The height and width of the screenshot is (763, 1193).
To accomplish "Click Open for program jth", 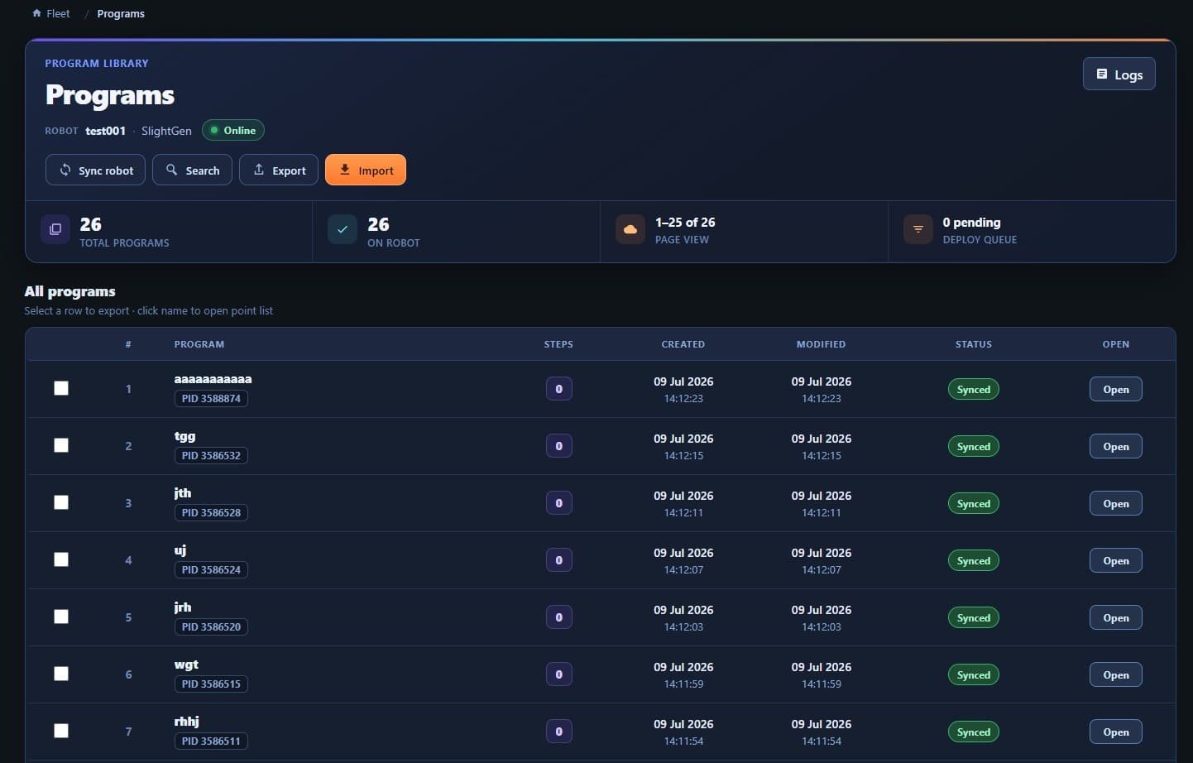I will (1115, 503).
